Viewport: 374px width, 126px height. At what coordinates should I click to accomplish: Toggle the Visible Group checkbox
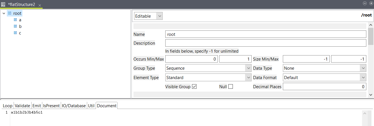194,87
